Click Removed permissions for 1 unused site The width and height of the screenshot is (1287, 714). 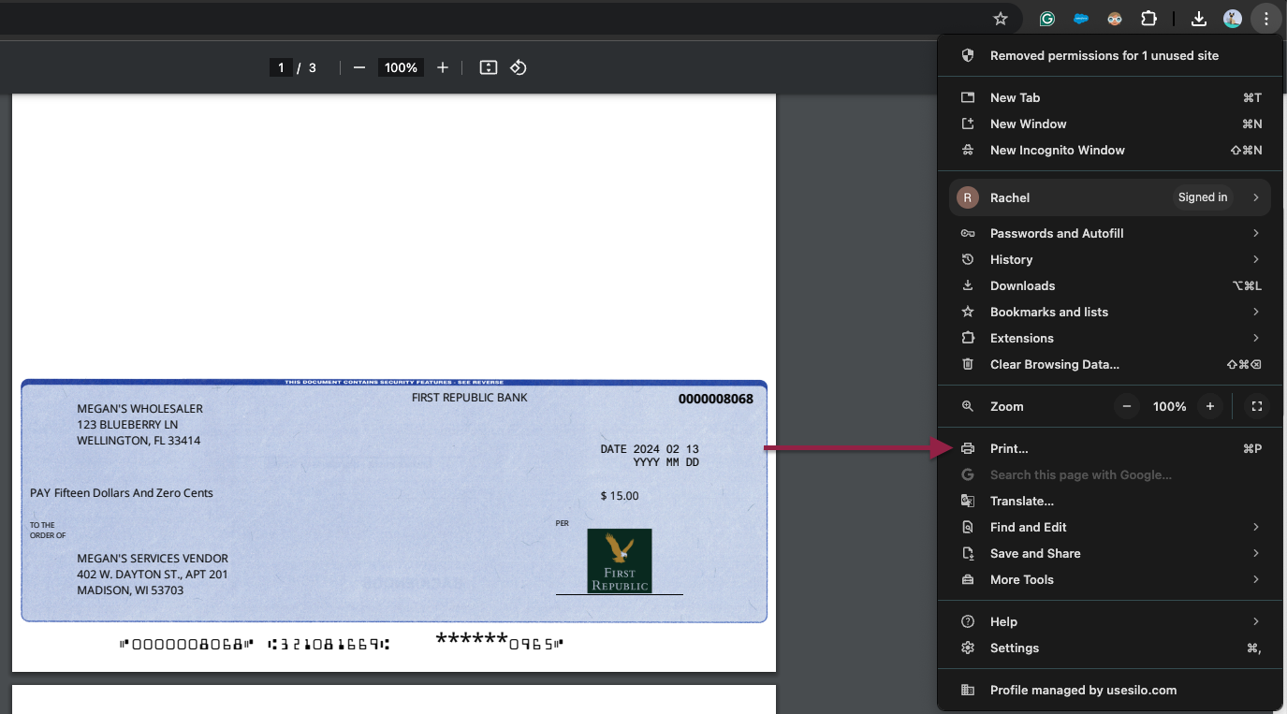click(x=1110, y=55)
